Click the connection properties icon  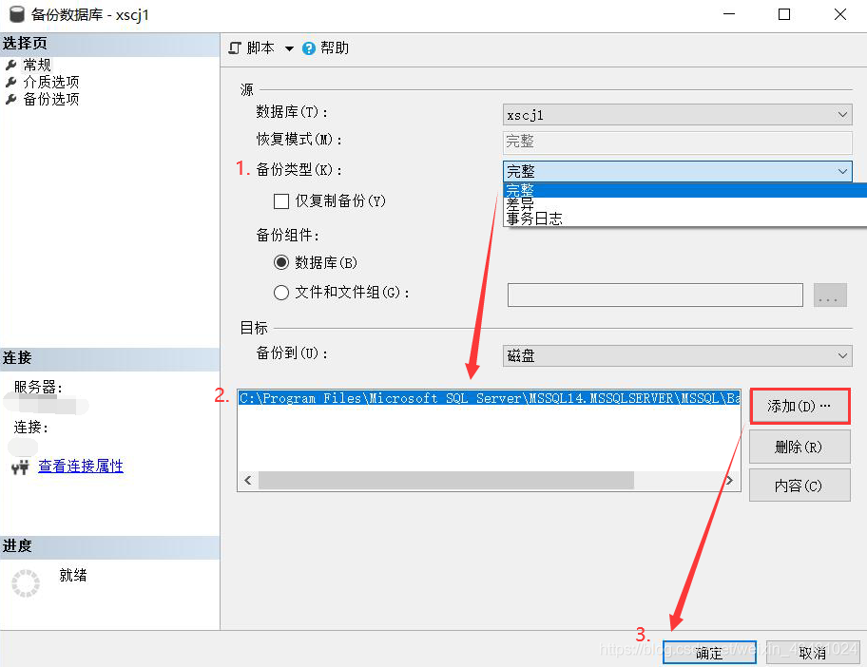20,467
